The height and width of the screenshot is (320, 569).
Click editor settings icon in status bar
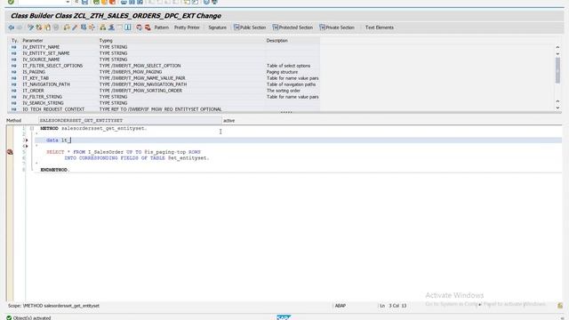click(x=560, y=306)
